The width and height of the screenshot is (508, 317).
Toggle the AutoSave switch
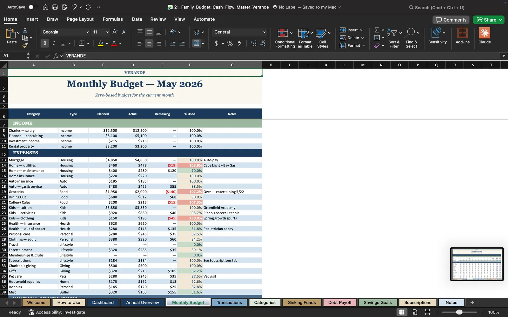[33, 7]
